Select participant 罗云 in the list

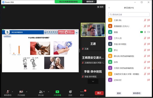point(129,50)
